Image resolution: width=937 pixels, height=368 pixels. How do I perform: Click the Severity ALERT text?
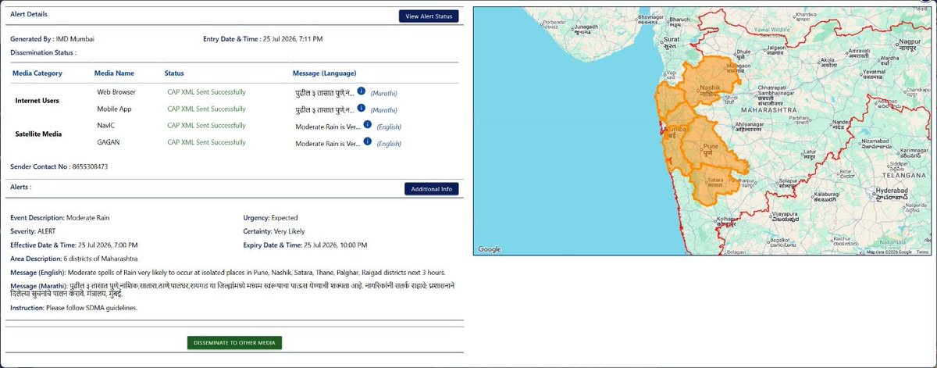pyautogui.click(x=33, y=232)
